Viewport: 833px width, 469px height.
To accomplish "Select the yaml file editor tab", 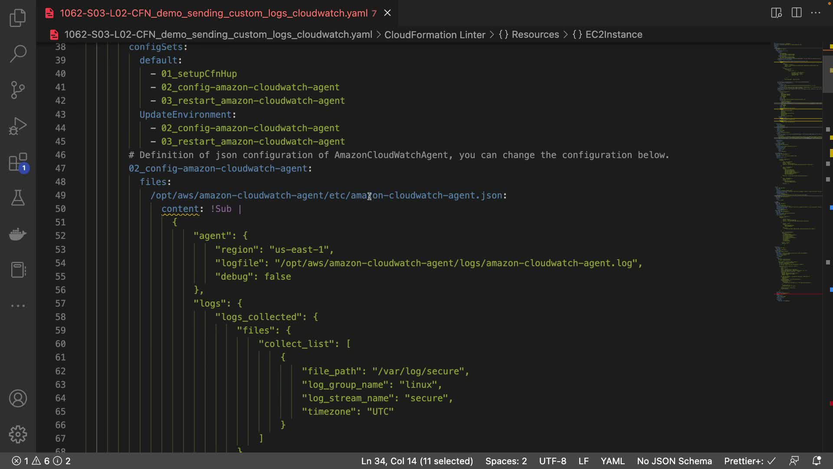I will pyautogui.click(x=213, y=13).
